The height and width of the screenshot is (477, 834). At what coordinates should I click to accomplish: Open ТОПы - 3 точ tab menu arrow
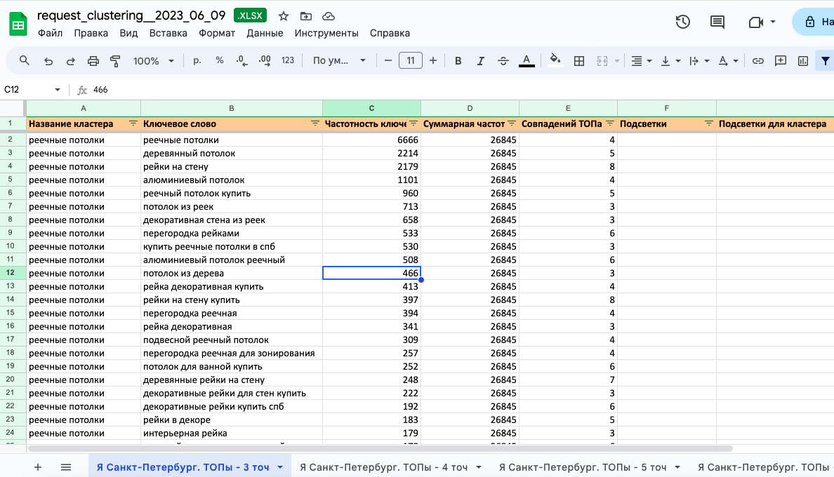coord(280,467)
